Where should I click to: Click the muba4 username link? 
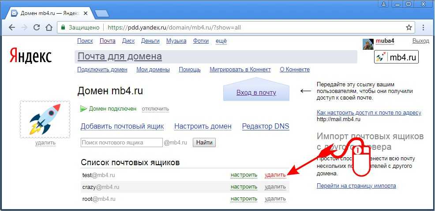click(385, 41)
